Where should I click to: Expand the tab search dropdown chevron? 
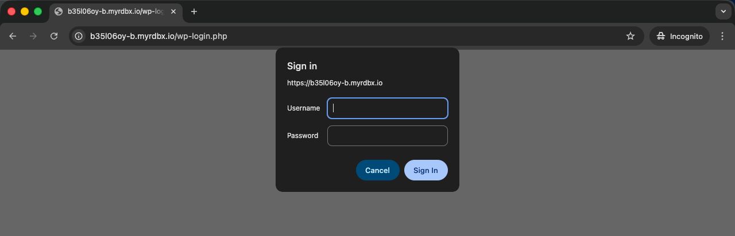722,11
